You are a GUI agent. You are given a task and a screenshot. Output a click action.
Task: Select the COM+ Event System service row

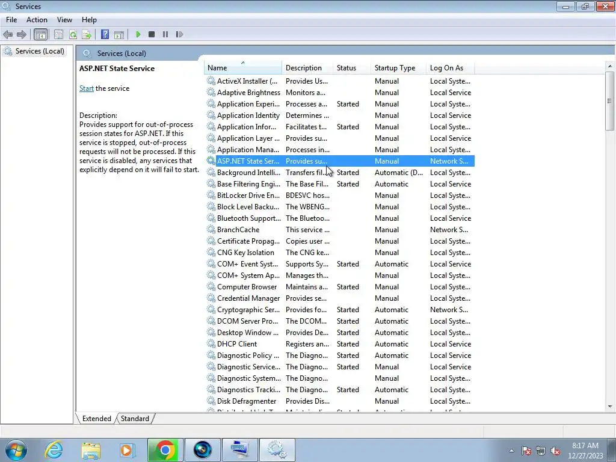pos(340,263)
